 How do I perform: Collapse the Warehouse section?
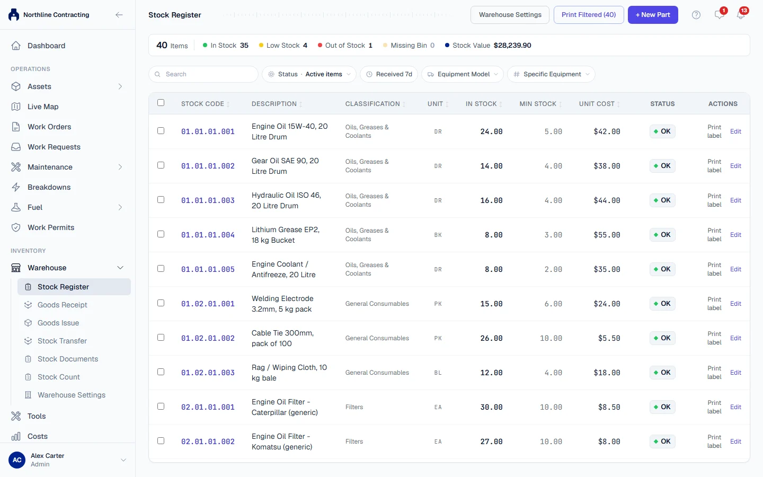120,268
